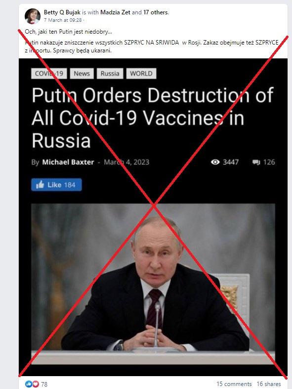
Task: Open the Betty Q Bujak name link
Action: 62,12
